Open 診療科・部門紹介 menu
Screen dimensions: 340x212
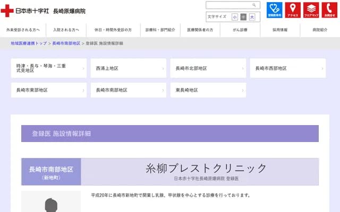[160, 30]
